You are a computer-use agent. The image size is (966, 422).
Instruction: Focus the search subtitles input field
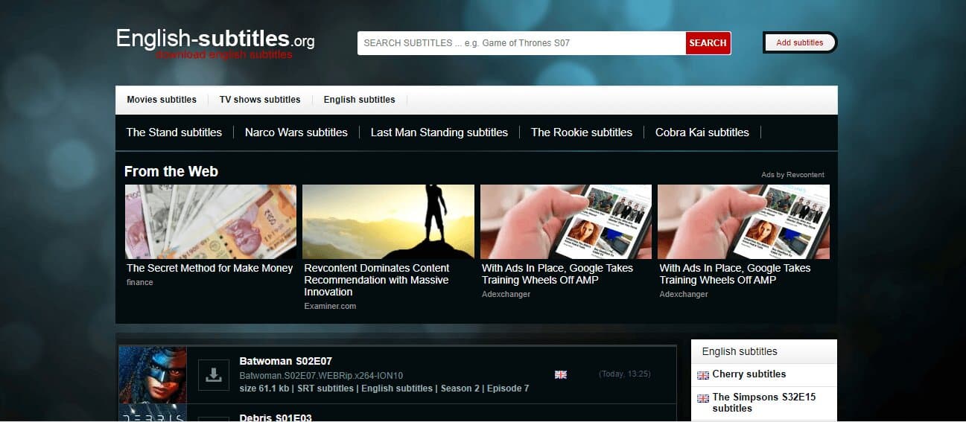tap(521, 43)
